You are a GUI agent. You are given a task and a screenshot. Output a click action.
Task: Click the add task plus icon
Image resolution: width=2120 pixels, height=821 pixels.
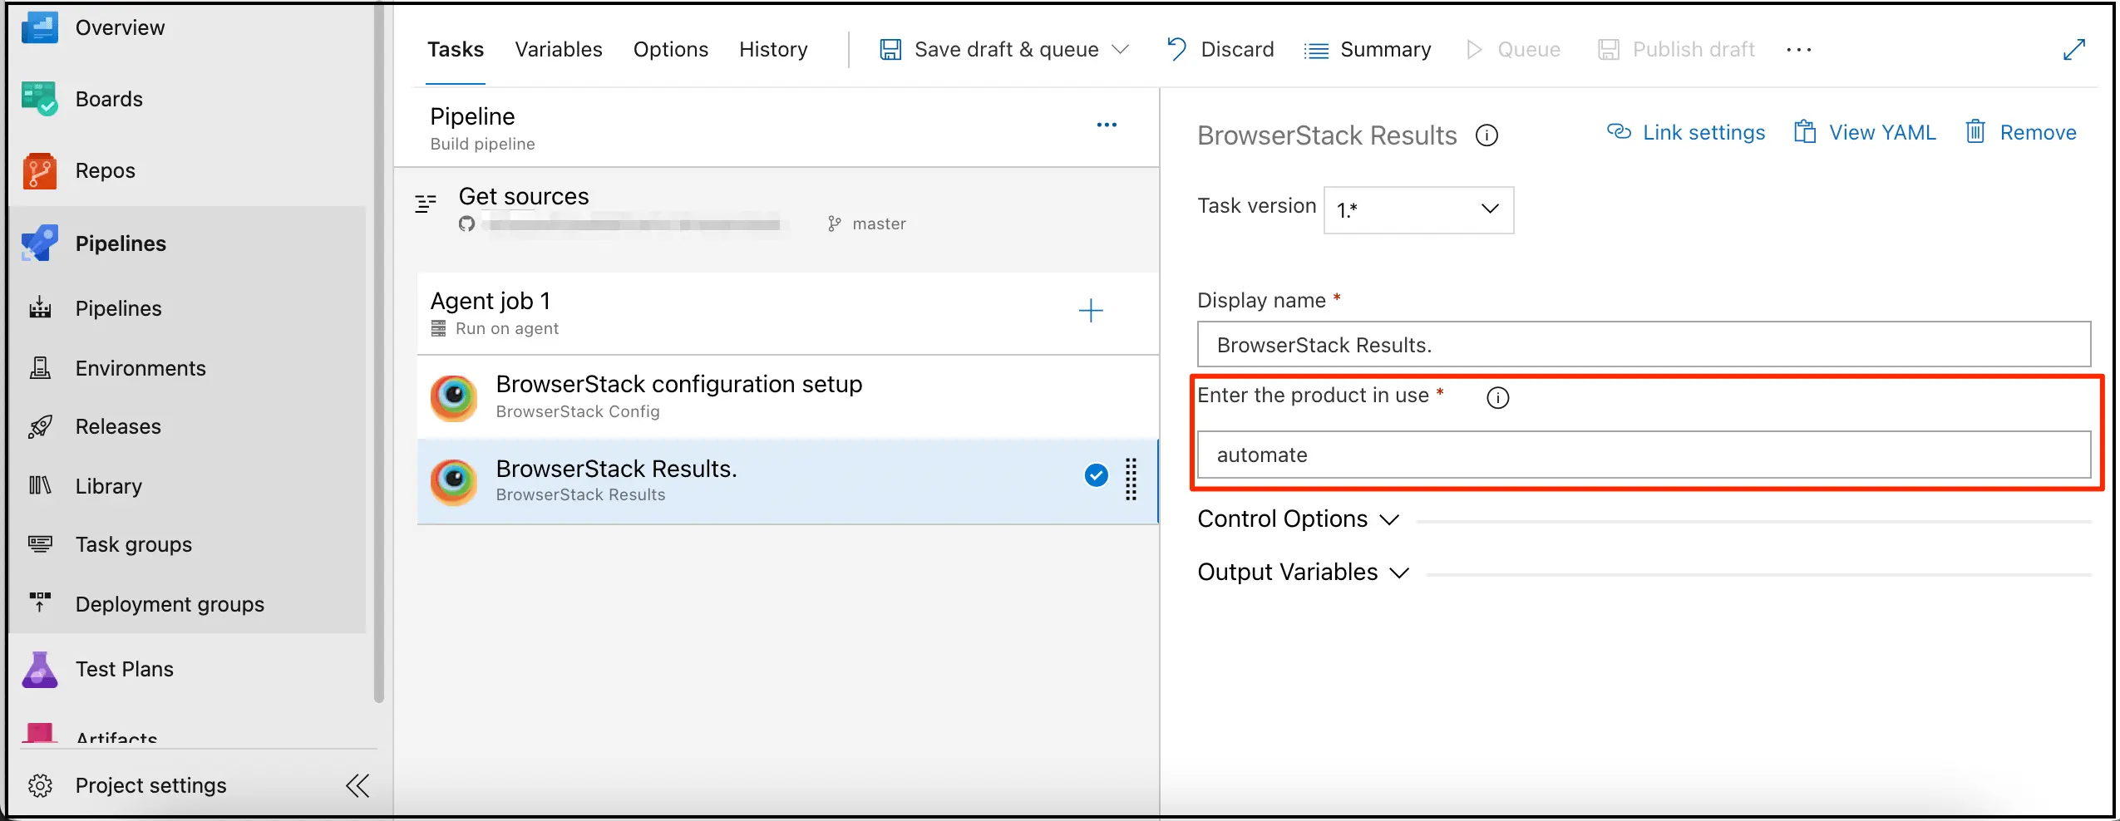point(1090,311)
